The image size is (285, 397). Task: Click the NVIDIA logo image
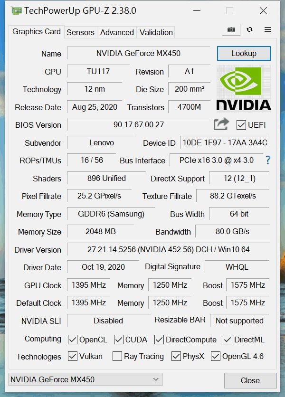pos(244,88)
